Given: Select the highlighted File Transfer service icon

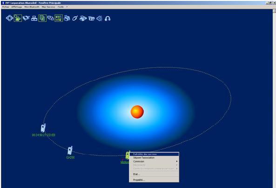Looking at the screenshot, I should coord(42,18).
